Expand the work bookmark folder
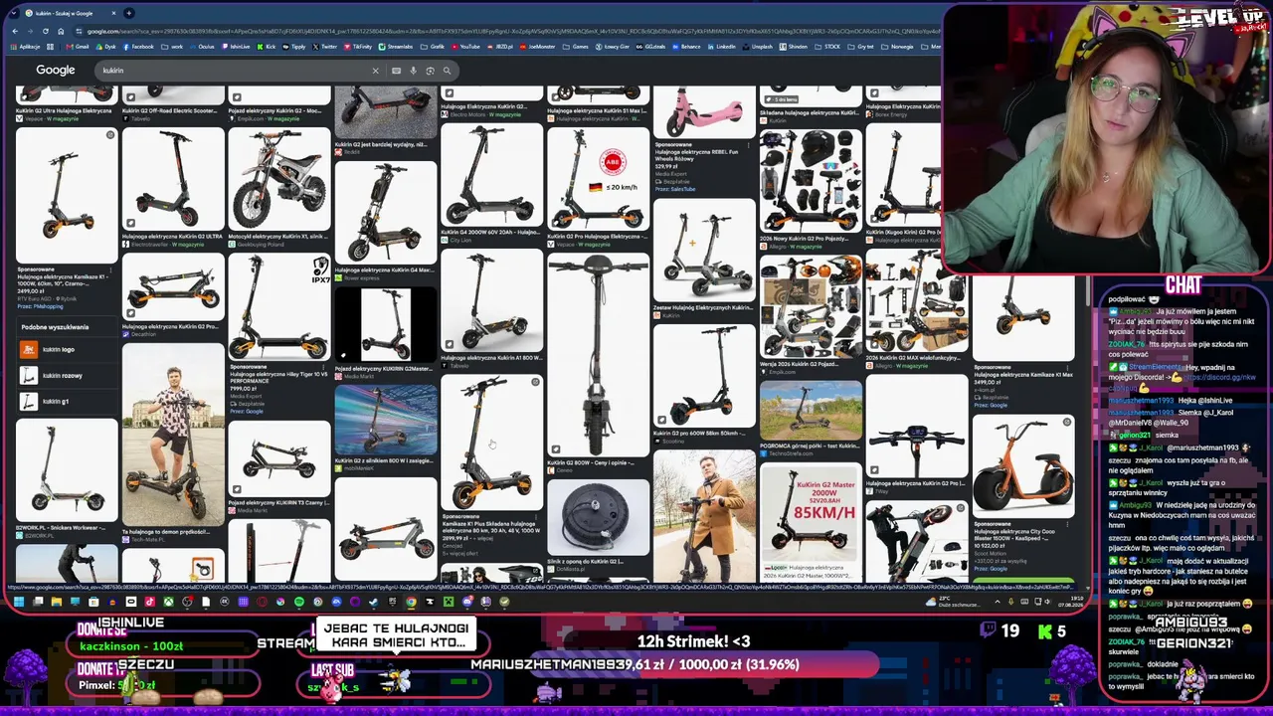This screenshot has height=716, width=1273. tap(172, 47)
